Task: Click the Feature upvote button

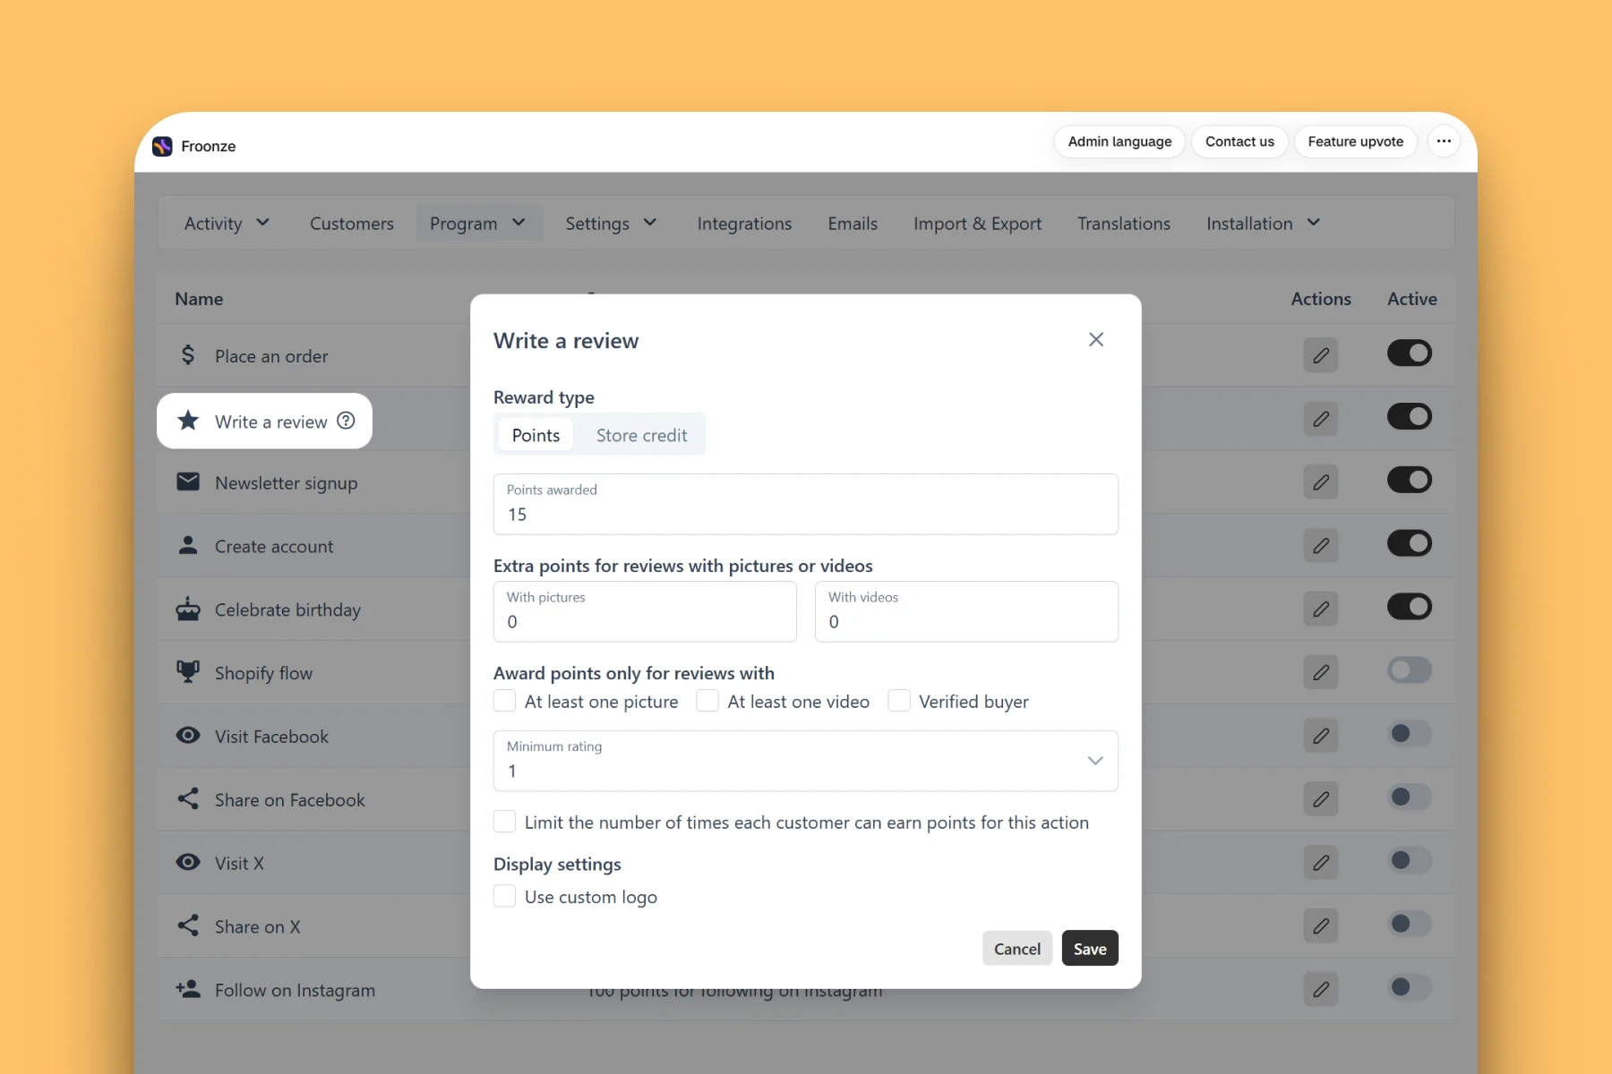Action: tap(1355, 141)
